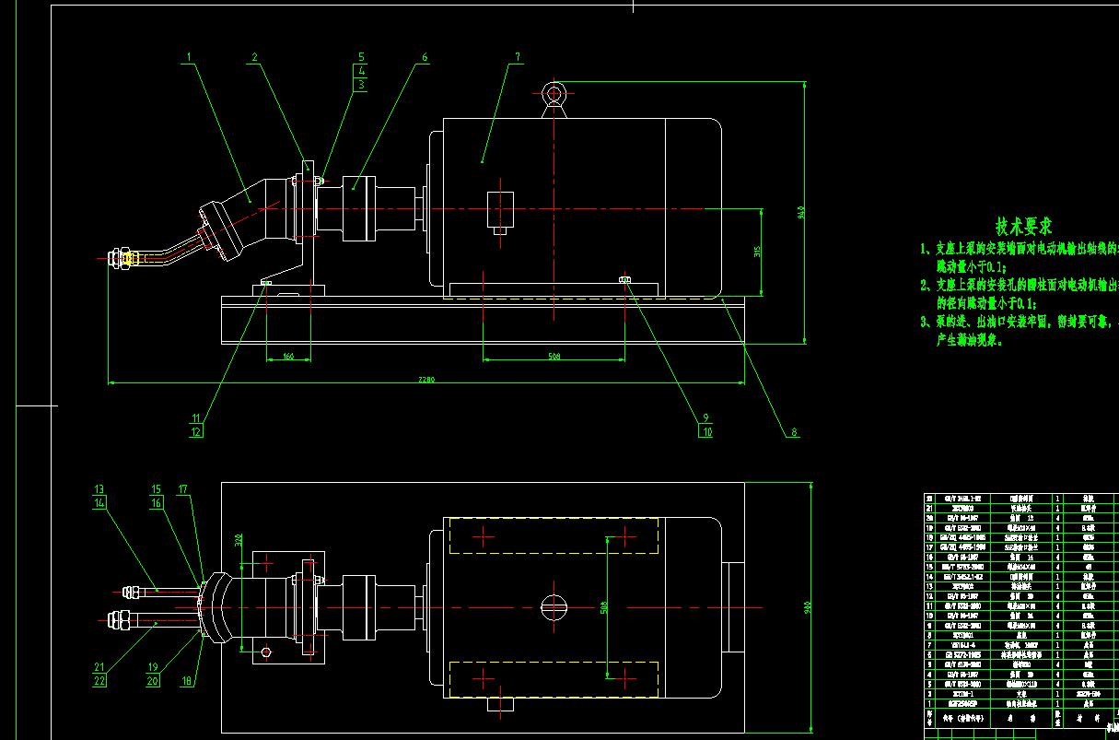Click the 技术要求 heading
This screenshot has height=740, width=1119.
pyautogui.click(x=1023, y=226)
